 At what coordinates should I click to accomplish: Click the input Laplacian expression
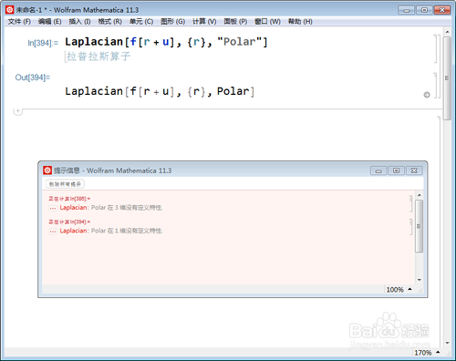click(x=166, y=42)
